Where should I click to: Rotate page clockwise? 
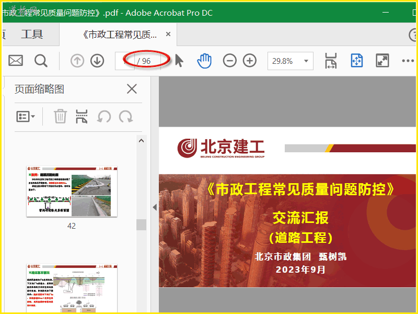126,117
